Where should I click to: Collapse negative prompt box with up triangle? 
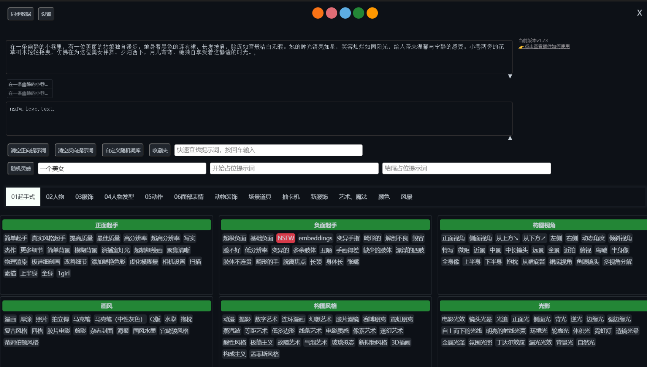pyautogui.click(x=510, y=138)
